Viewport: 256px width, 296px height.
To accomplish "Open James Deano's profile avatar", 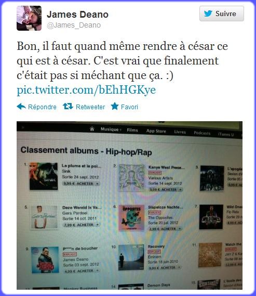I will coord(29,18).
